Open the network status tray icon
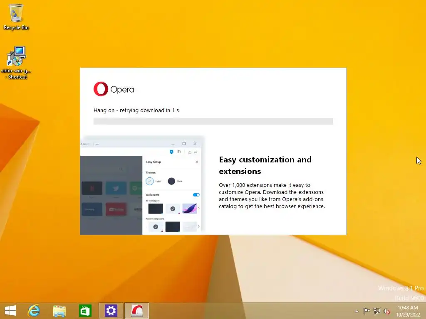Viewport: 426px width, 319px height. [x=377, y=311]
